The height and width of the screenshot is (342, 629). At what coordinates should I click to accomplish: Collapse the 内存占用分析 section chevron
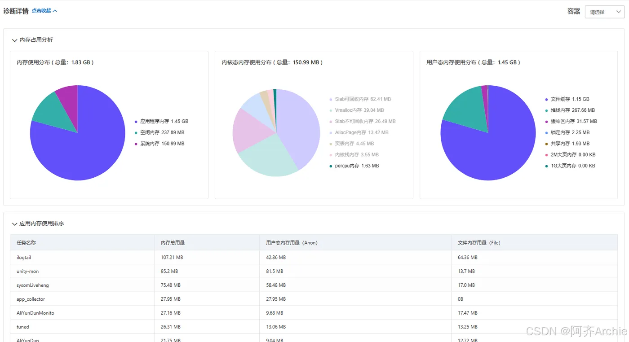pos(14,40)
